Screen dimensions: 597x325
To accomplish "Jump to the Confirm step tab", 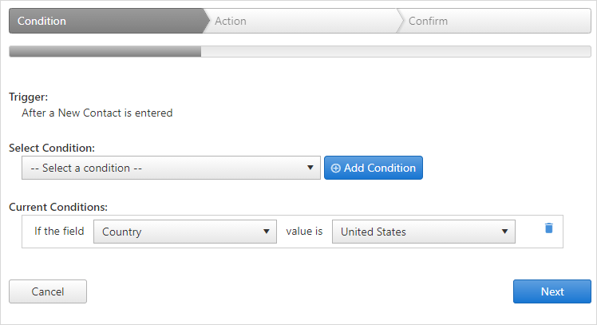I will (494, 21).
